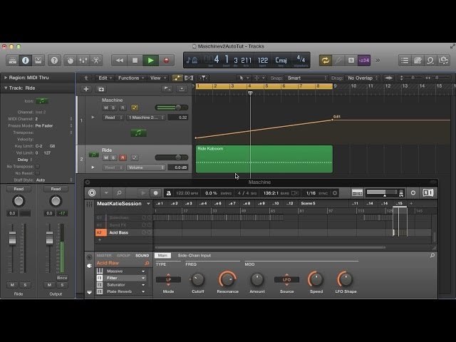Click the Cutoff knob
Screen dimensions: 456x342
(x=198, y=279)
